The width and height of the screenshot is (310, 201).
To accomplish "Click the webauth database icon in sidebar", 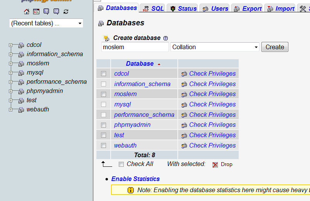I will point(21,110).
